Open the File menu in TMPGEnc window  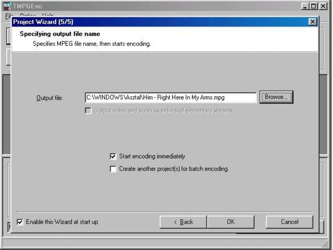tap(9, 16)
